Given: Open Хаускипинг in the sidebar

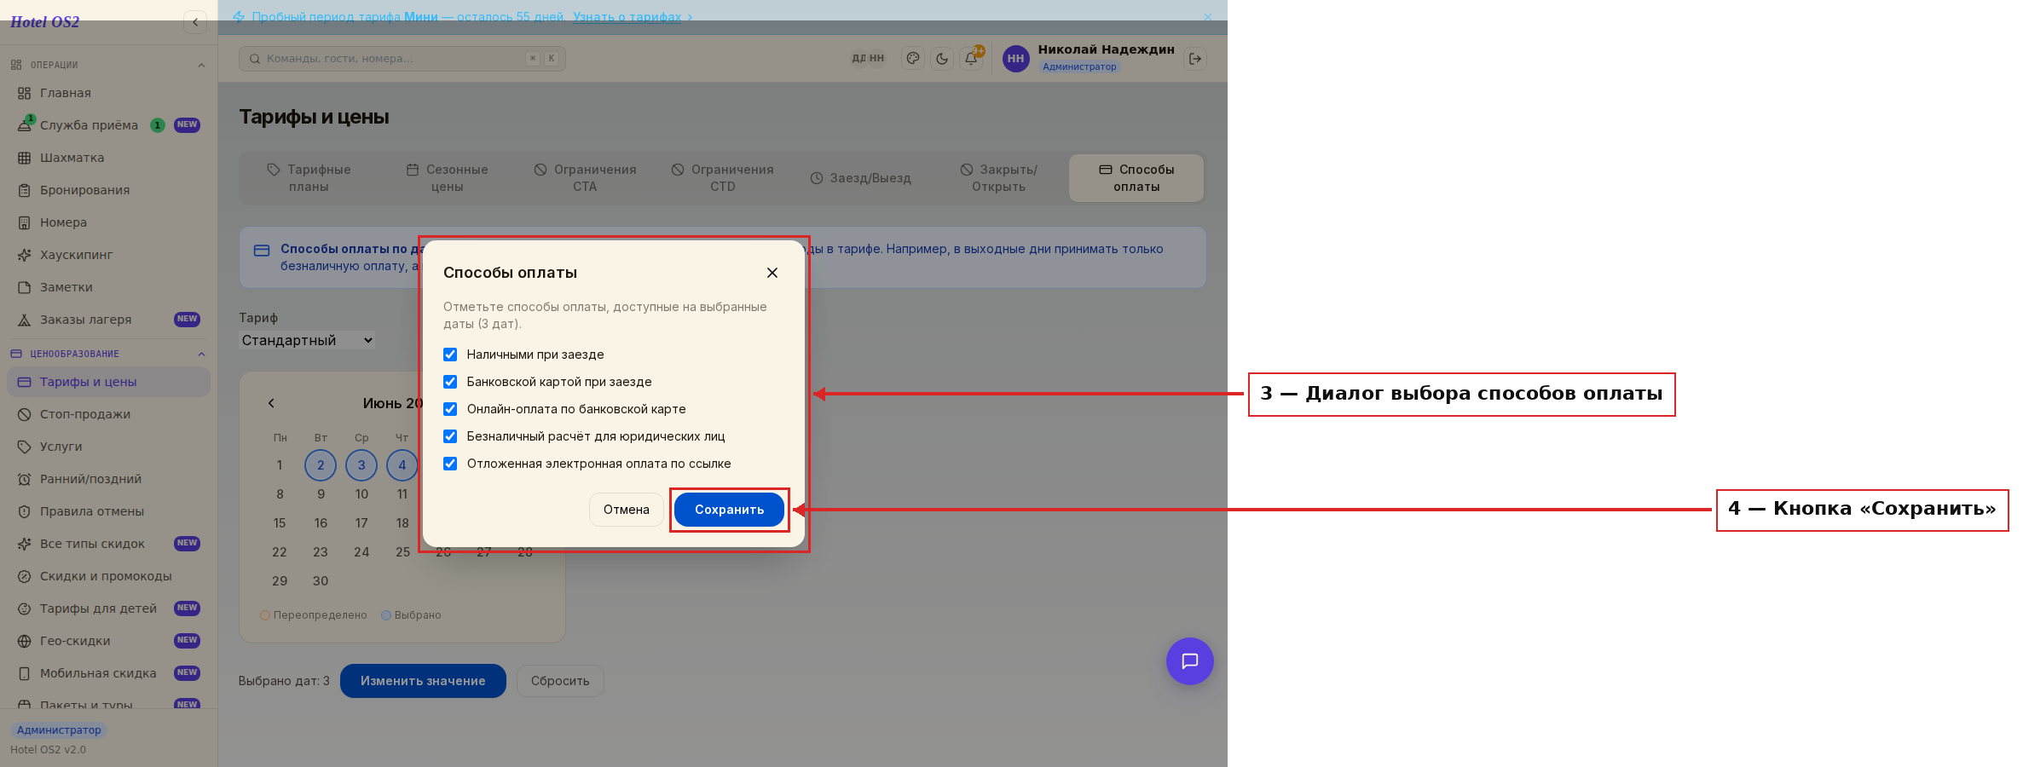Looking at the screenshot, I should pos(108,255).
